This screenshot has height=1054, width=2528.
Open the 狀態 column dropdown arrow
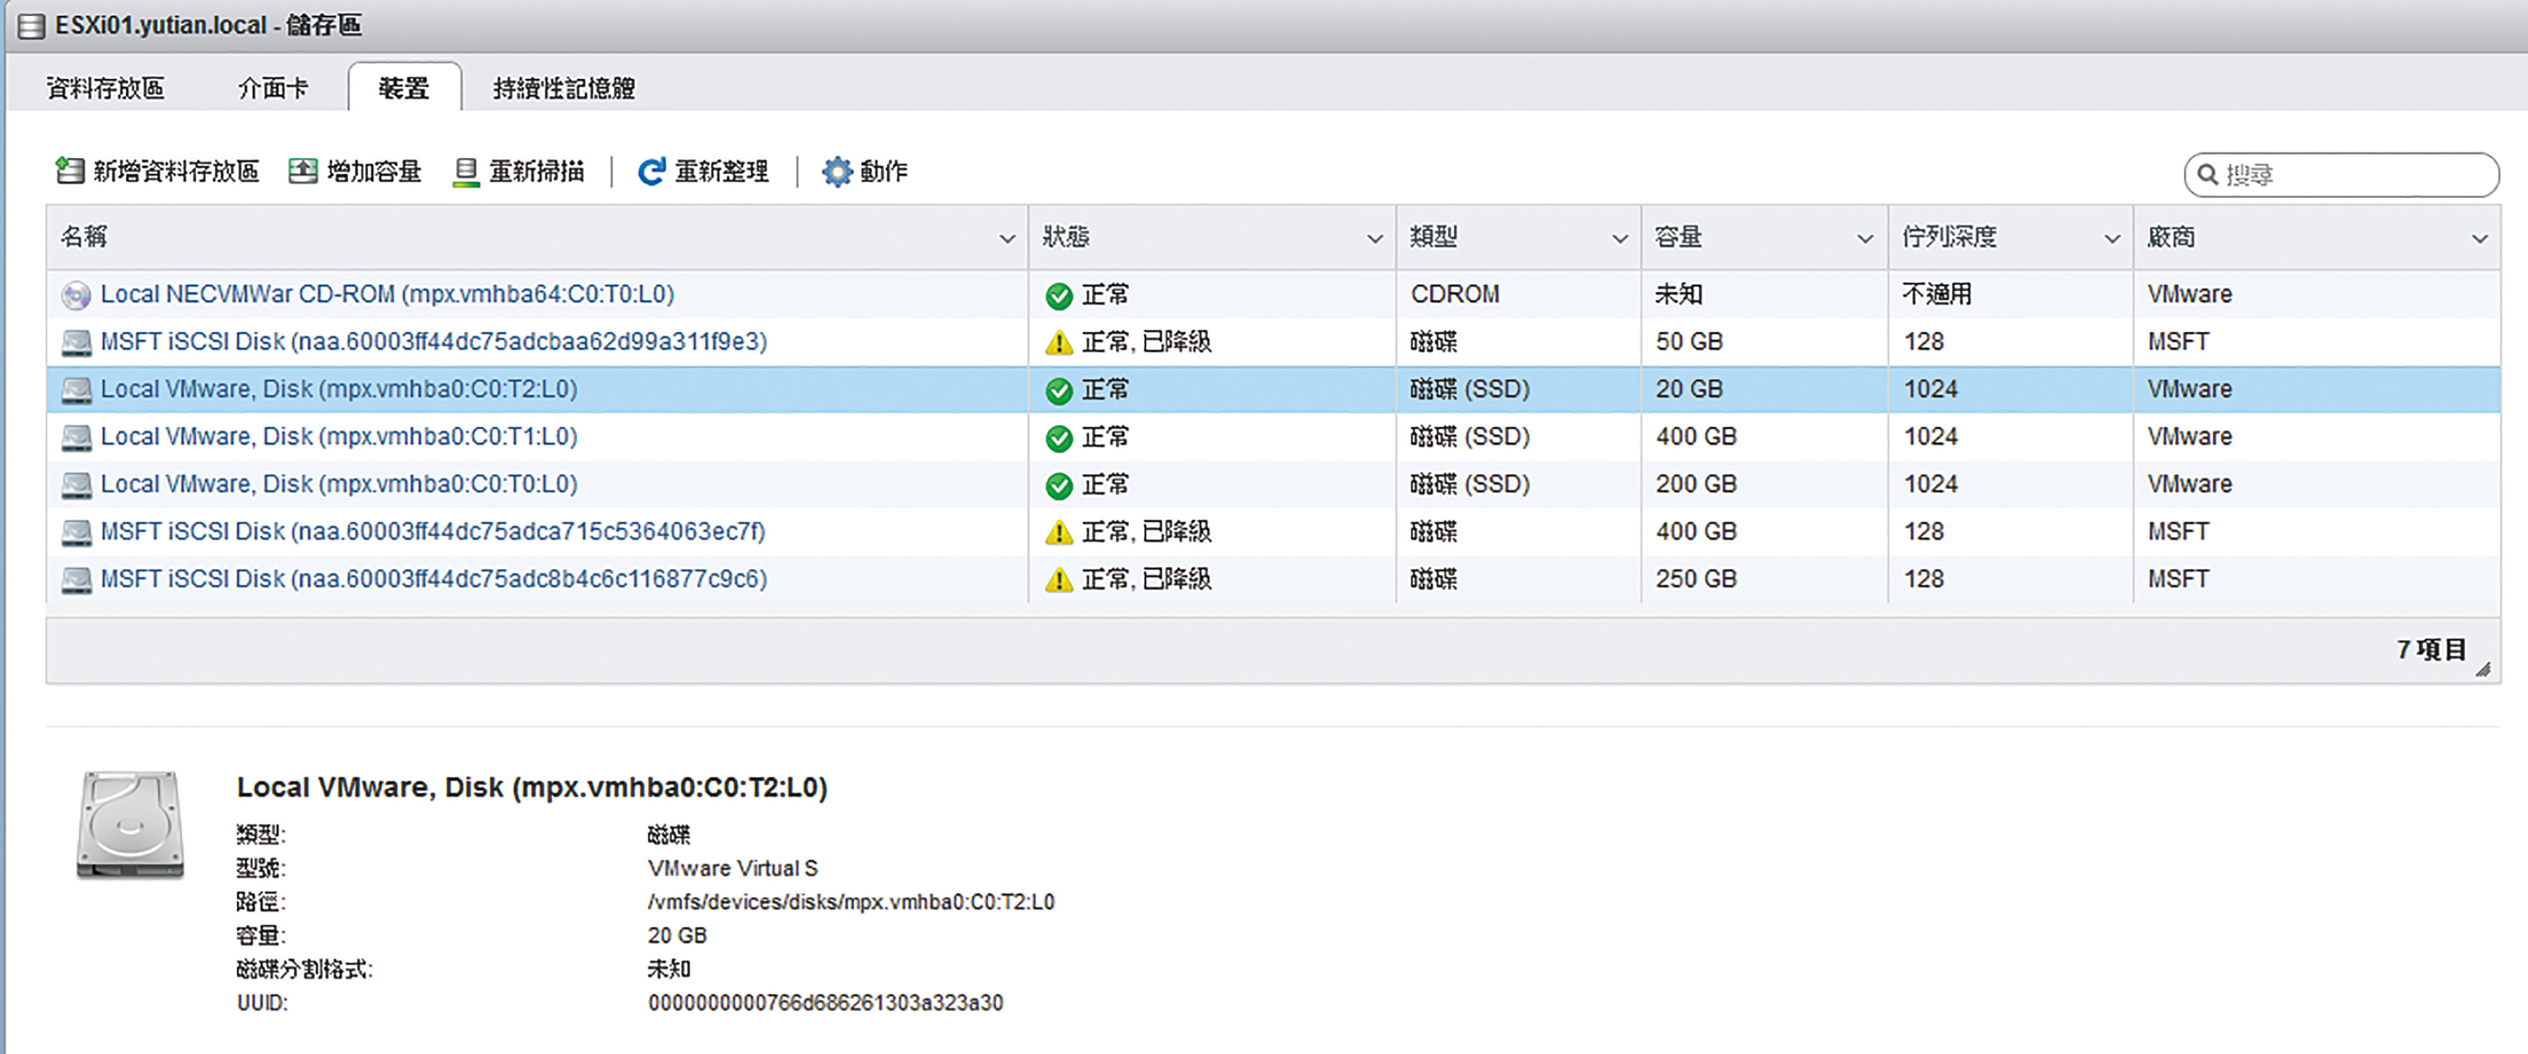pos(1375,239)
